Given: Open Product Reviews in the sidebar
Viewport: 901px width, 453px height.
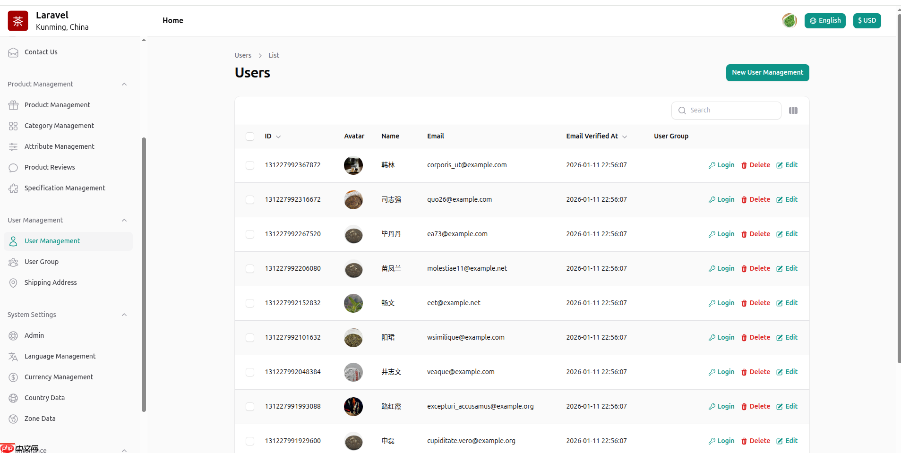Looking at the screenshot, I should coord(50,167).
